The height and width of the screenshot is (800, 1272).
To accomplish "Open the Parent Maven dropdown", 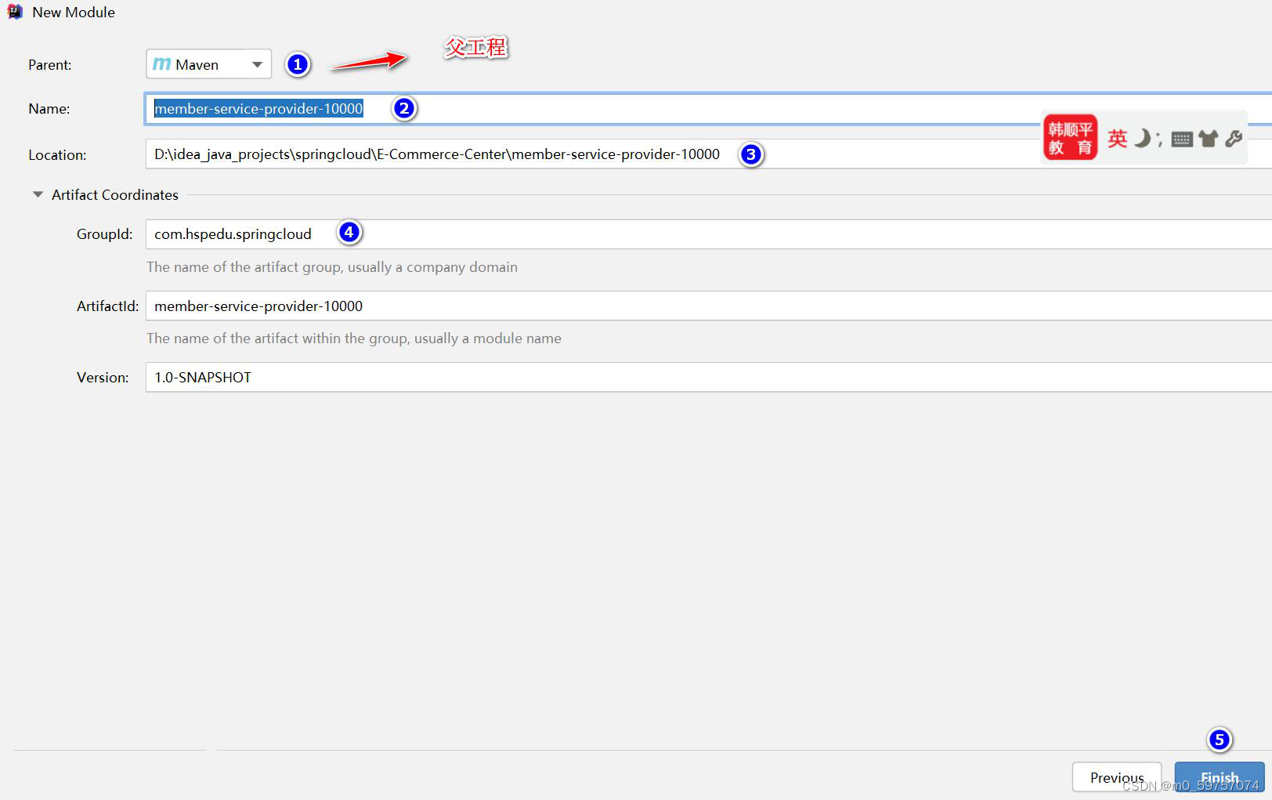I will [x=208, y=64].
